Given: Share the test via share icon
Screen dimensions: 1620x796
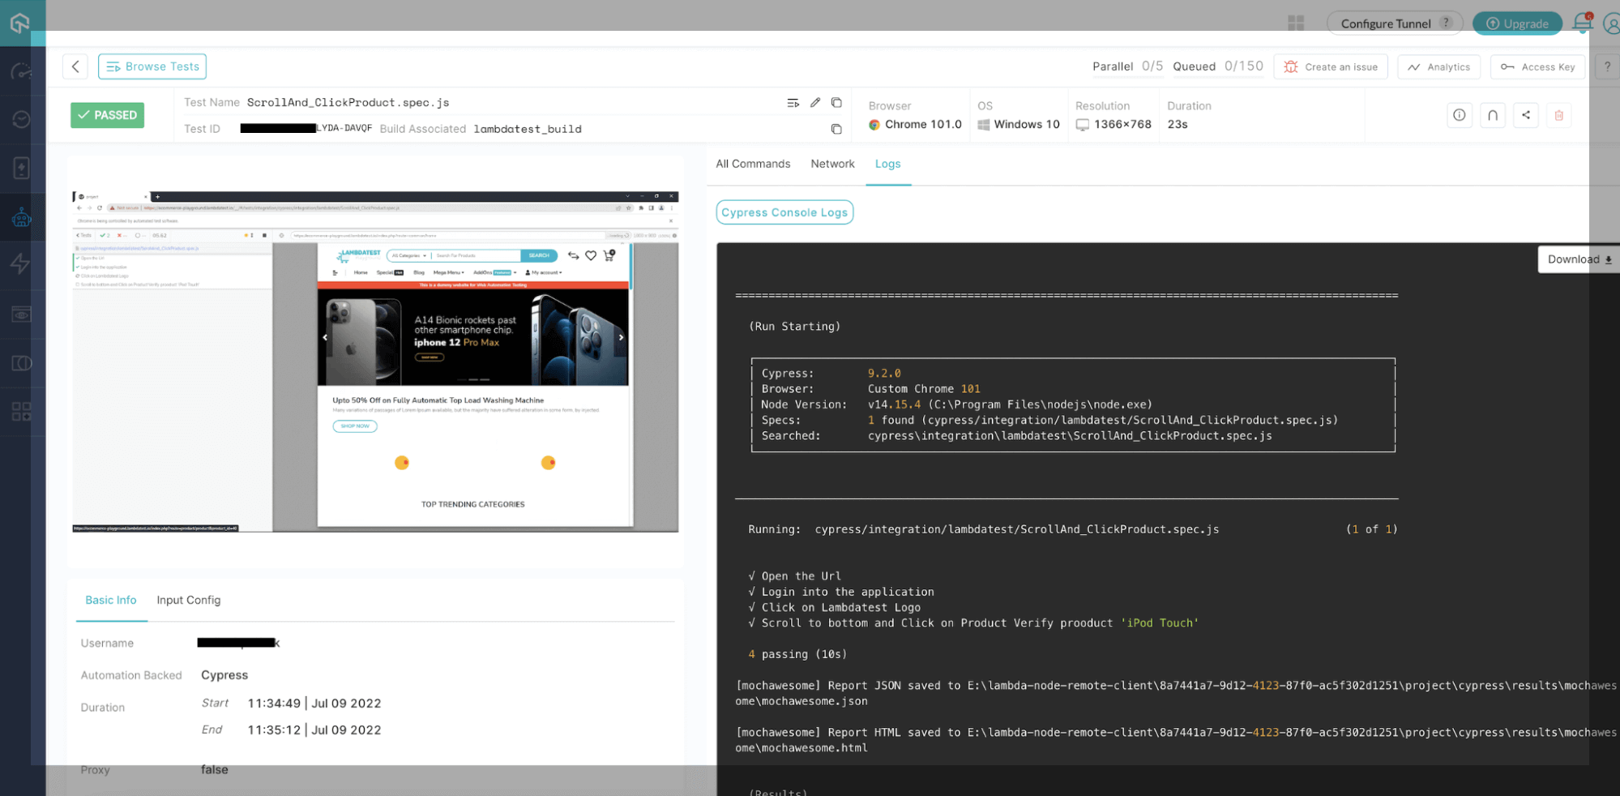Looking at the screenshot, I should [x=1526, y=115].
